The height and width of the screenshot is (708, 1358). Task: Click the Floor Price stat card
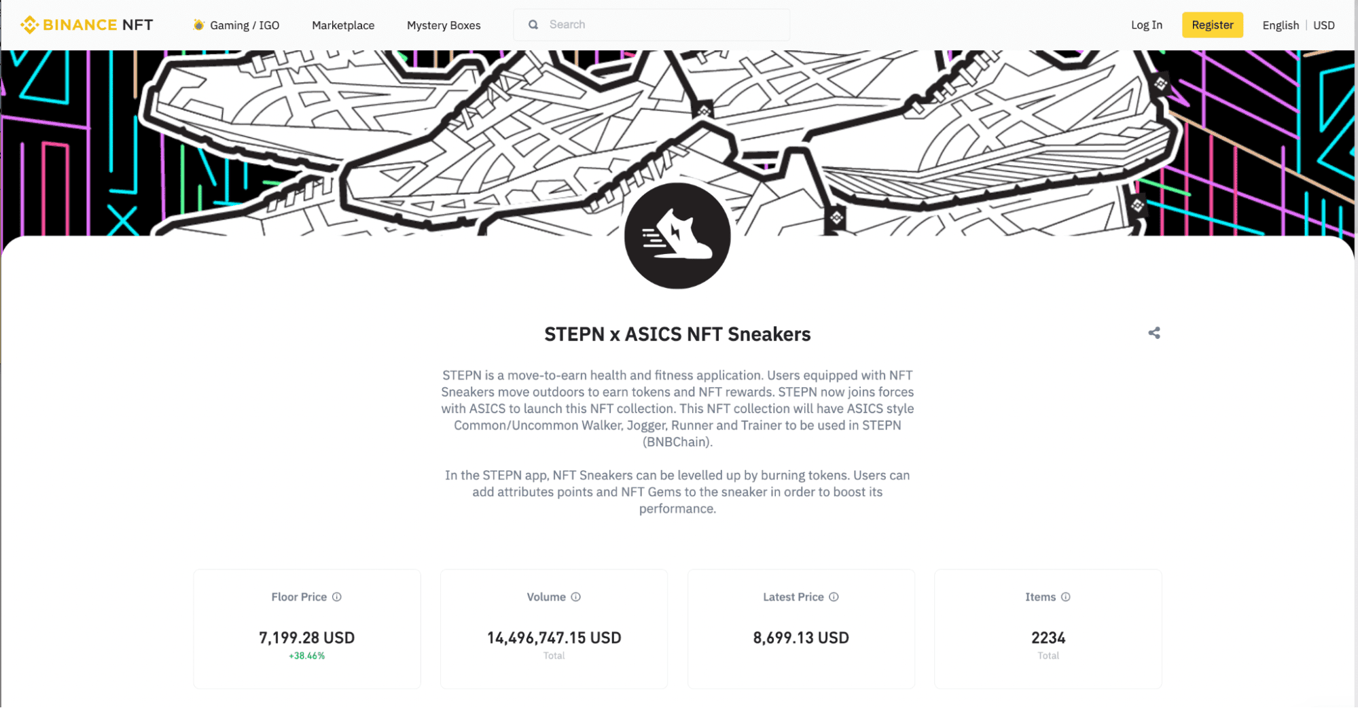pyautogui.click(x=307, y=629)
